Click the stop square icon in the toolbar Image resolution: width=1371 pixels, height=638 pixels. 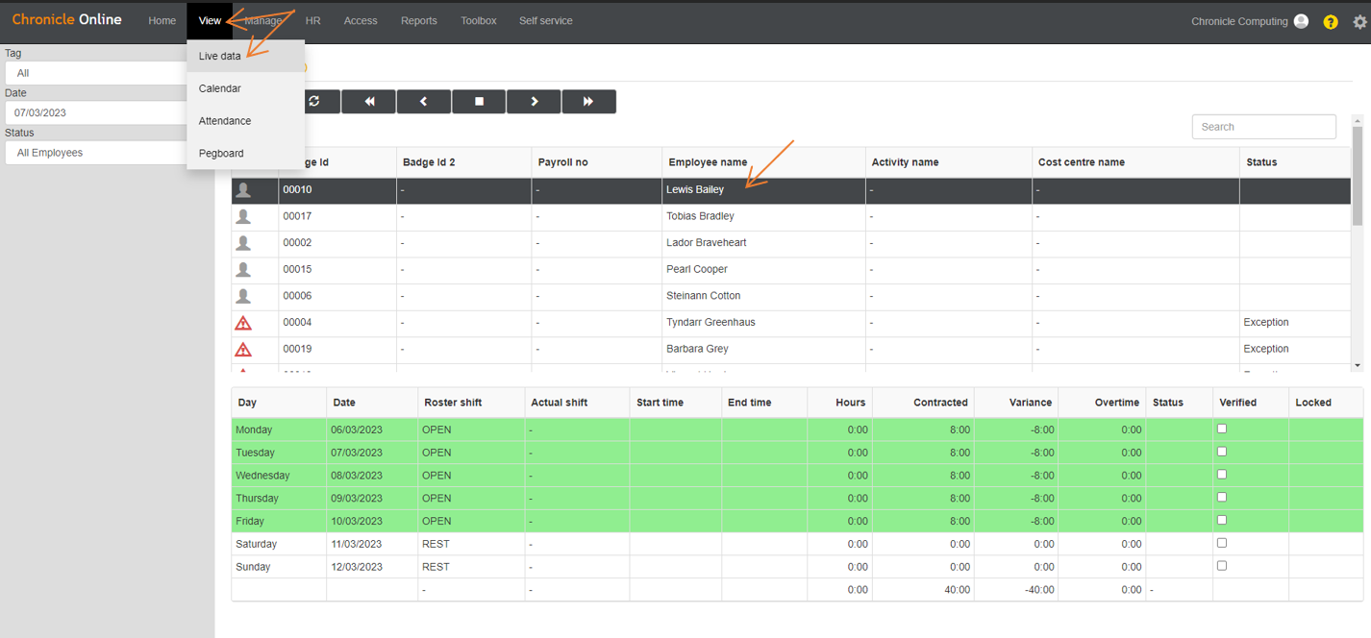tap(478, 101)
